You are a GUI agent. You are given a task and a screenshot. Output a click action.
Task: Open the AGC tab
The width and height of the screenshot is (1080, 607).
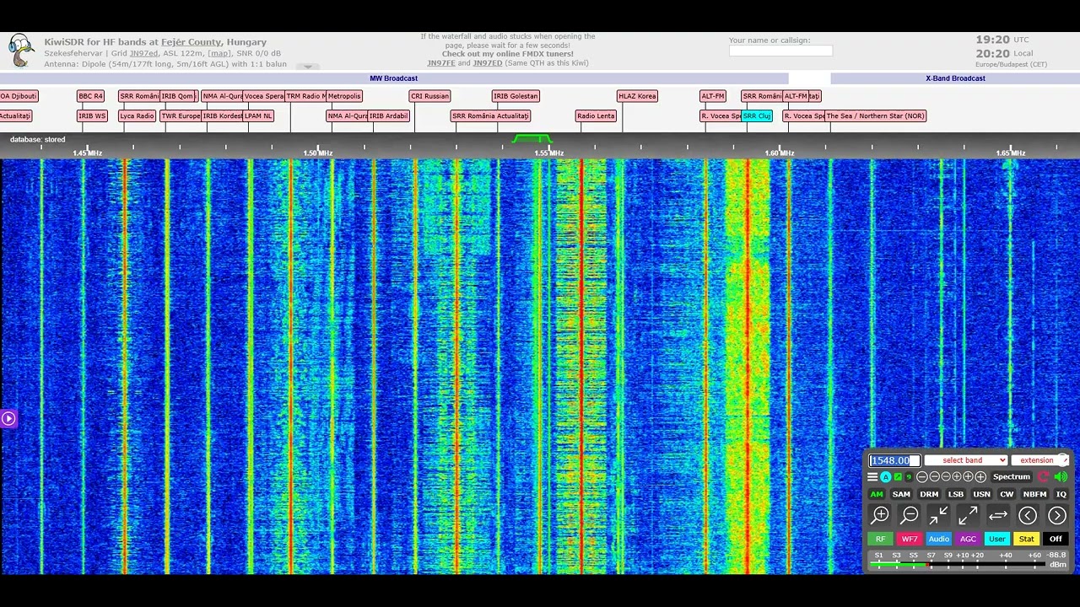pos(968,539)
